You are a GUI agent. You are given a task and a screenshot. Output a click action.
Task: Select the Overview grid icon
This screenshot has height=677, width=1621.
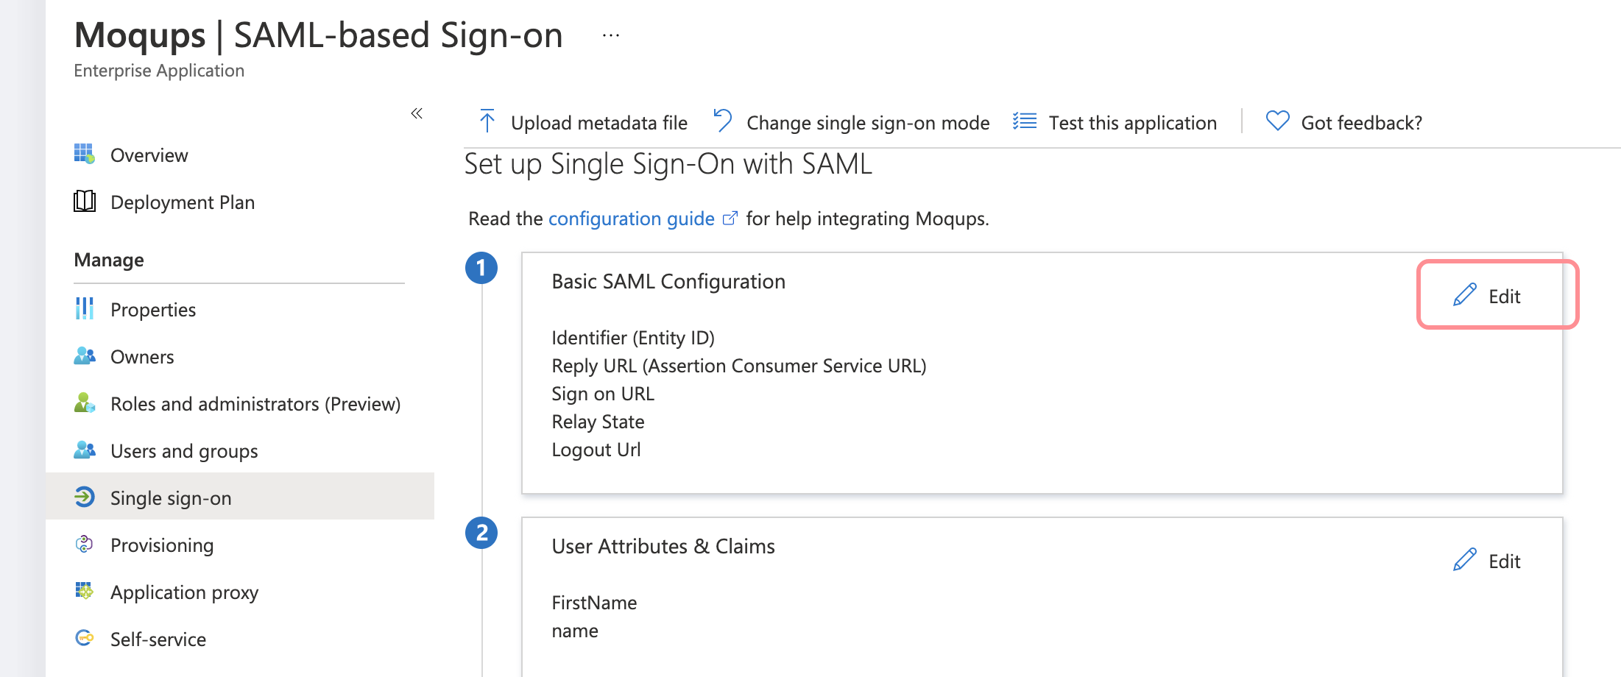coord(84,155)
